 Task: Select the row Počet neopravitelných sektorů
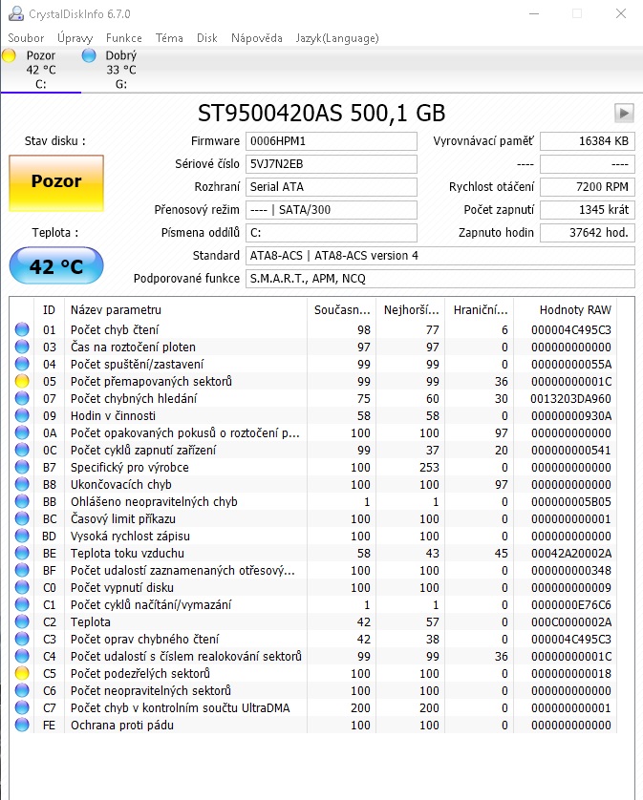tap(313, 690)
